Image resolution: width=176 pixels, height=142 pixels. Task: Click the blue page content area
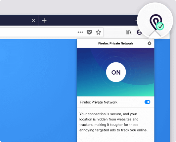click(38, 90)
